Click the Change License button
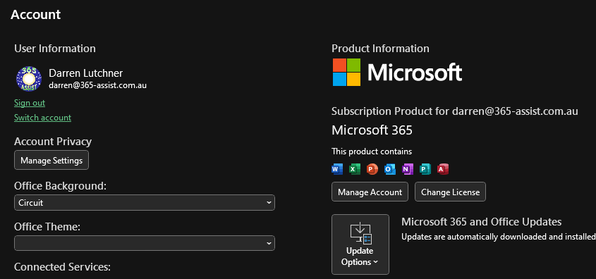Screen dimensions: 596x279 pyautogui.click(x=451, y=192)
